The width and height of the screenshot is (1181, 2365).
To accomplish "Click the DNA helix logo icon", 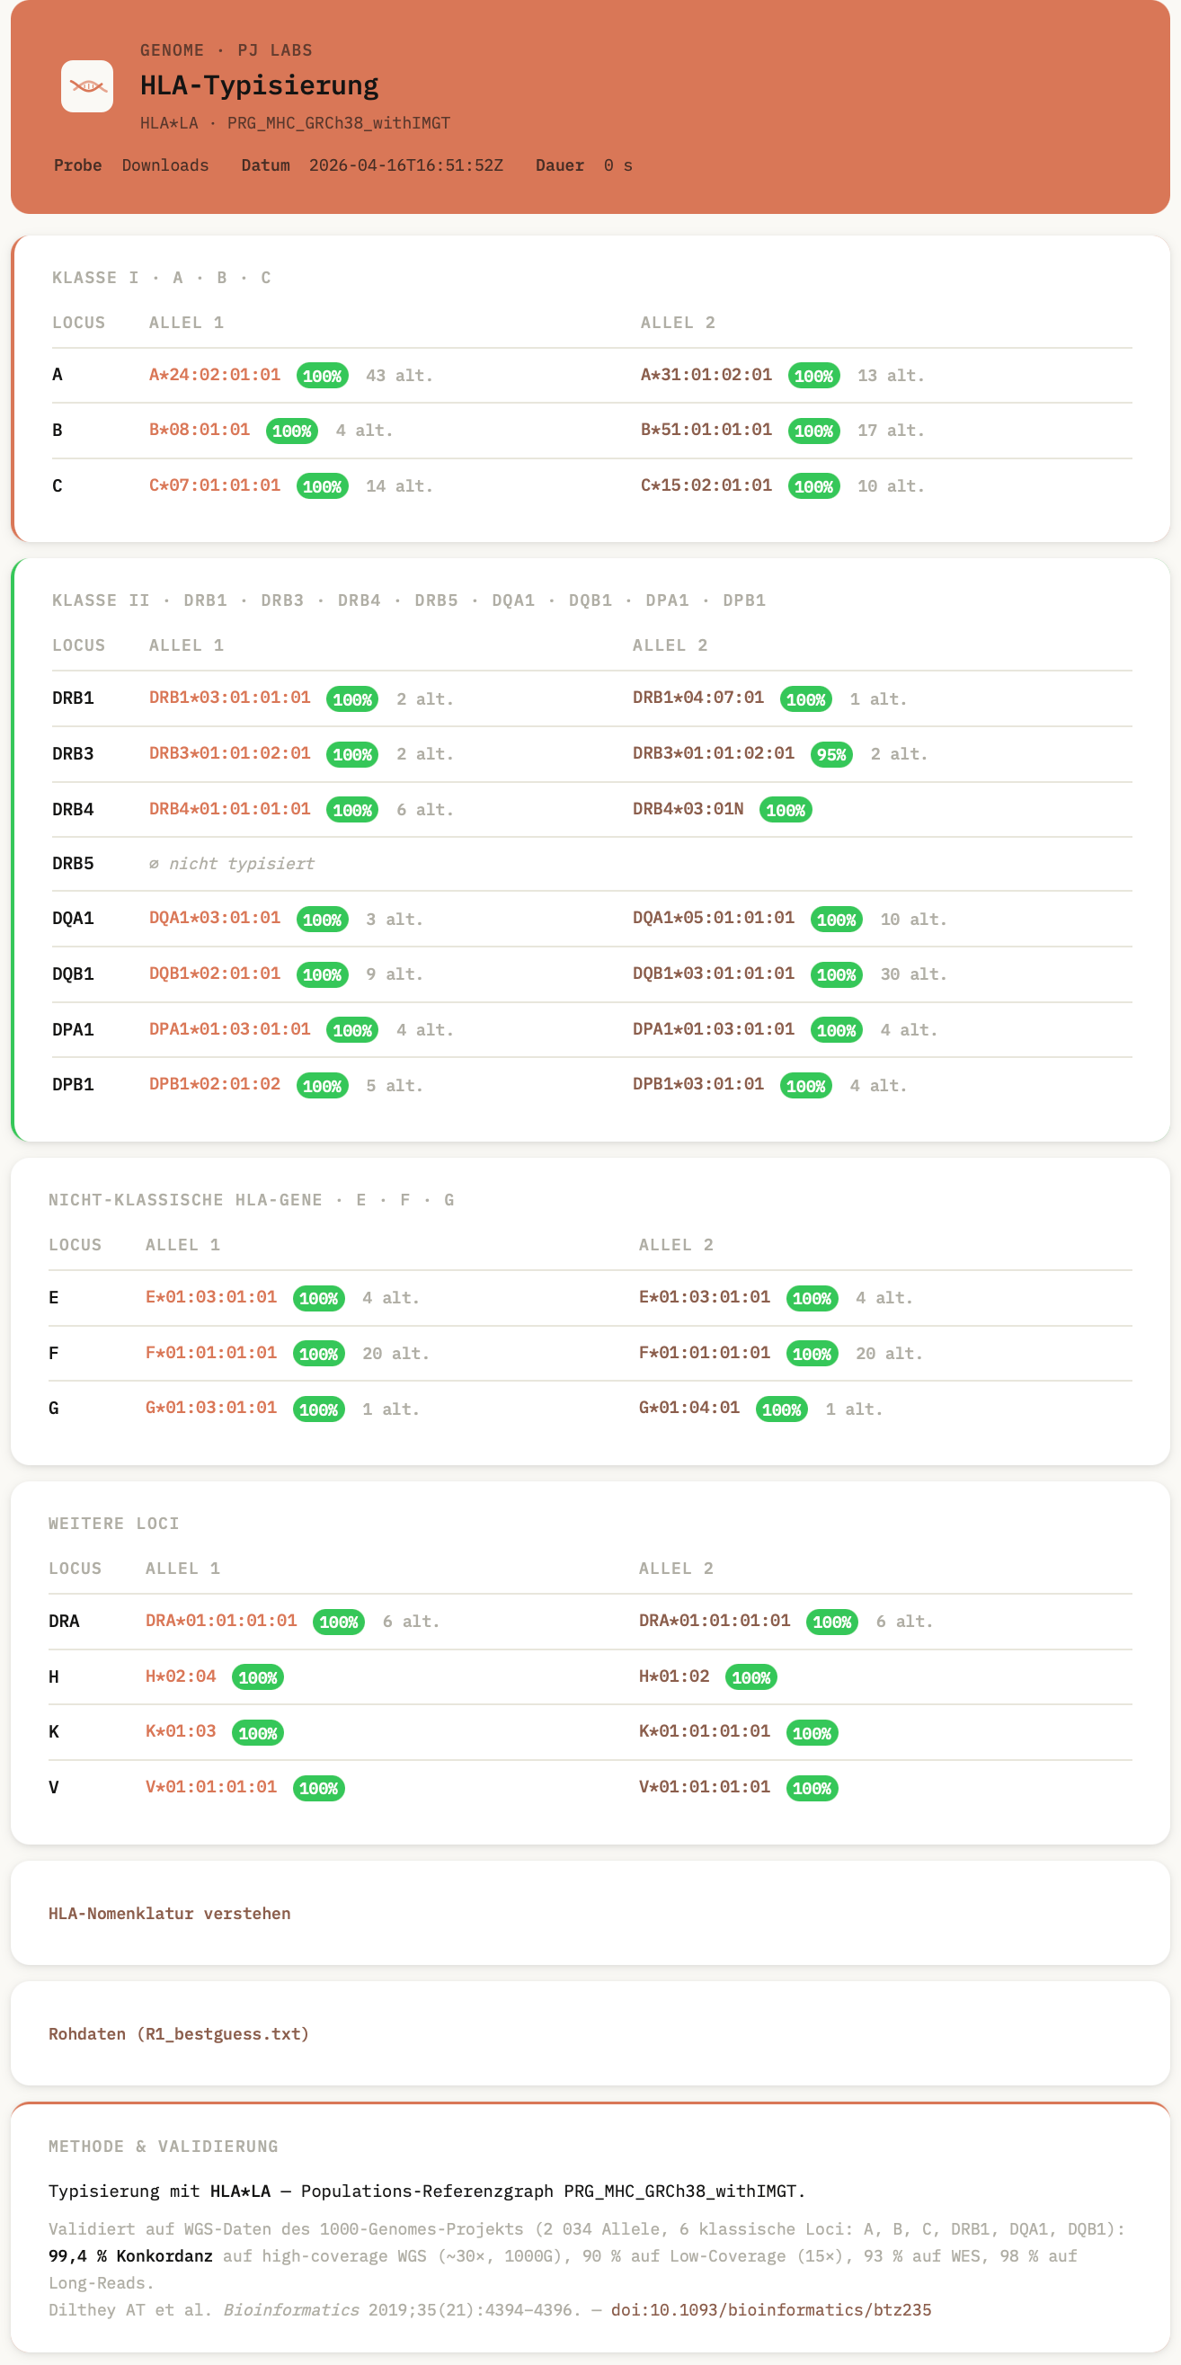I will [x=87, y=86].
